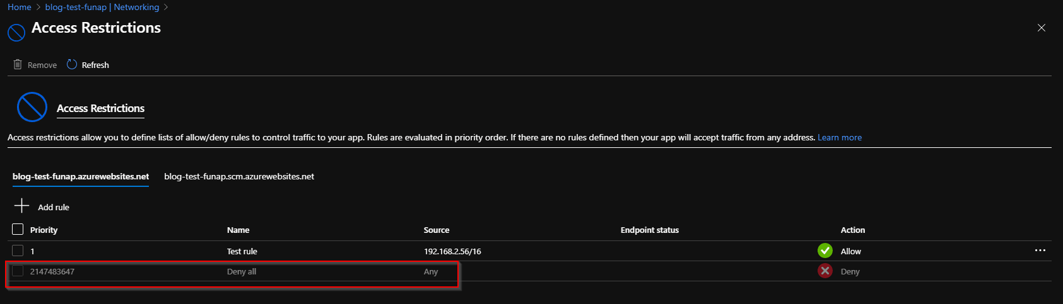Close the Access Restrictions blade
This screenshot has width=1063, height=304.
coord(1042,28)
